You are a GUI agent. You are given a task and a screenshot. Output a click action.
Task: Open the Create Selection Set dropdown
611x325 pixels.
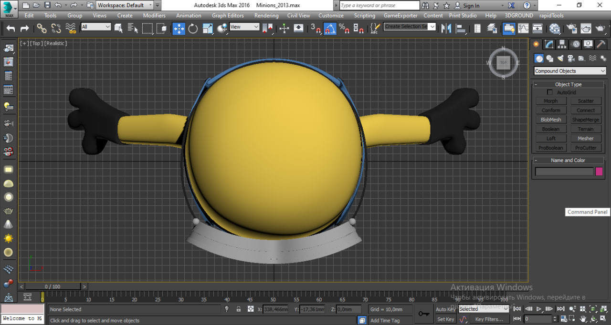(x=410, y=27)
